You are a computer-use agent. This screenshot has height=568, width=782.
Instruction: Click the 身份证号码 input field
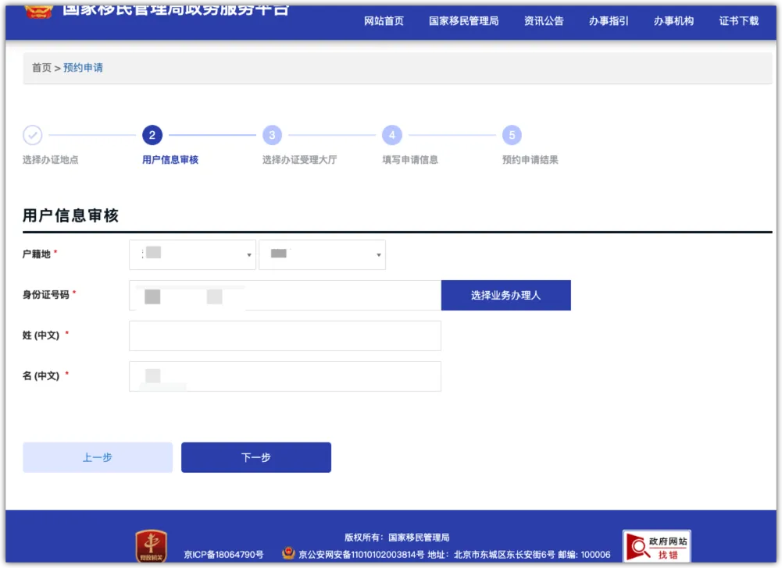[284, 296]
